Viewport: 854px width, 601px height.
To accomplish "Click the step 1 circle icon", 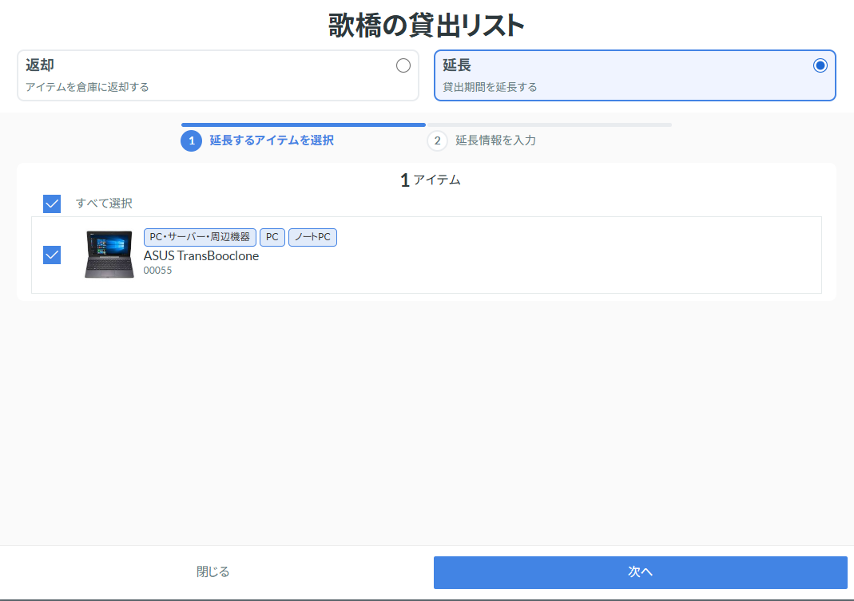I will [191, 140].
